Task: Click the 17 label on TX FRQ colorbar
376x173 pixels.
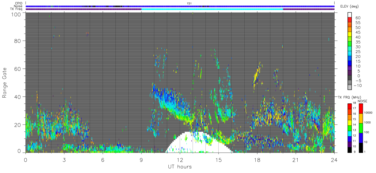Action: click(x=354, y=108)
